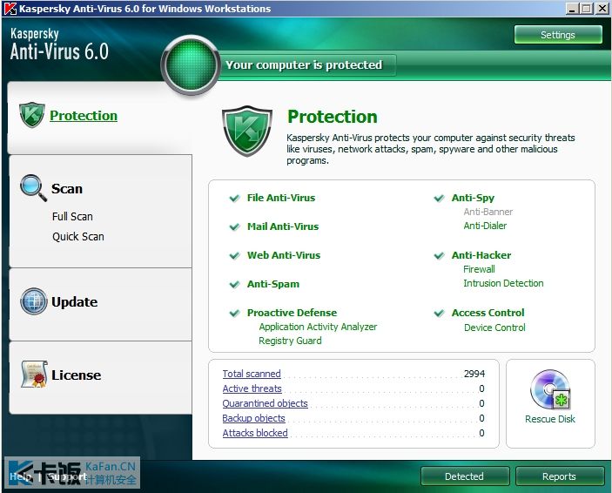Viewport: 612px width, 493px height.
Task: Open the Quarantined objects link
Action: 265,403
